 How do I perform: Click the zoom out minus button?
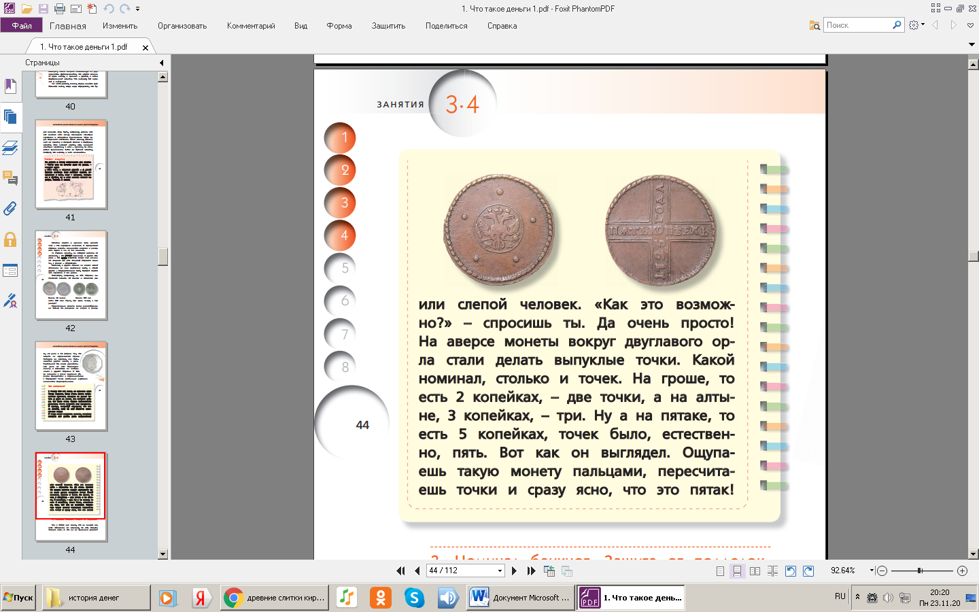pos(882,571)
